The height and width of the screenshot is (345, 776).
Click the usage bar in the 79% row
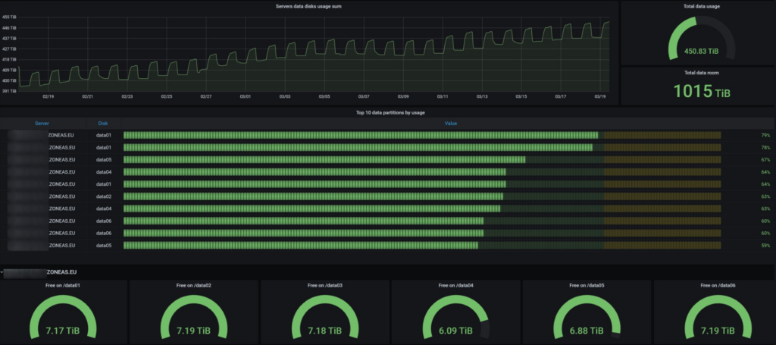(422, 135)
